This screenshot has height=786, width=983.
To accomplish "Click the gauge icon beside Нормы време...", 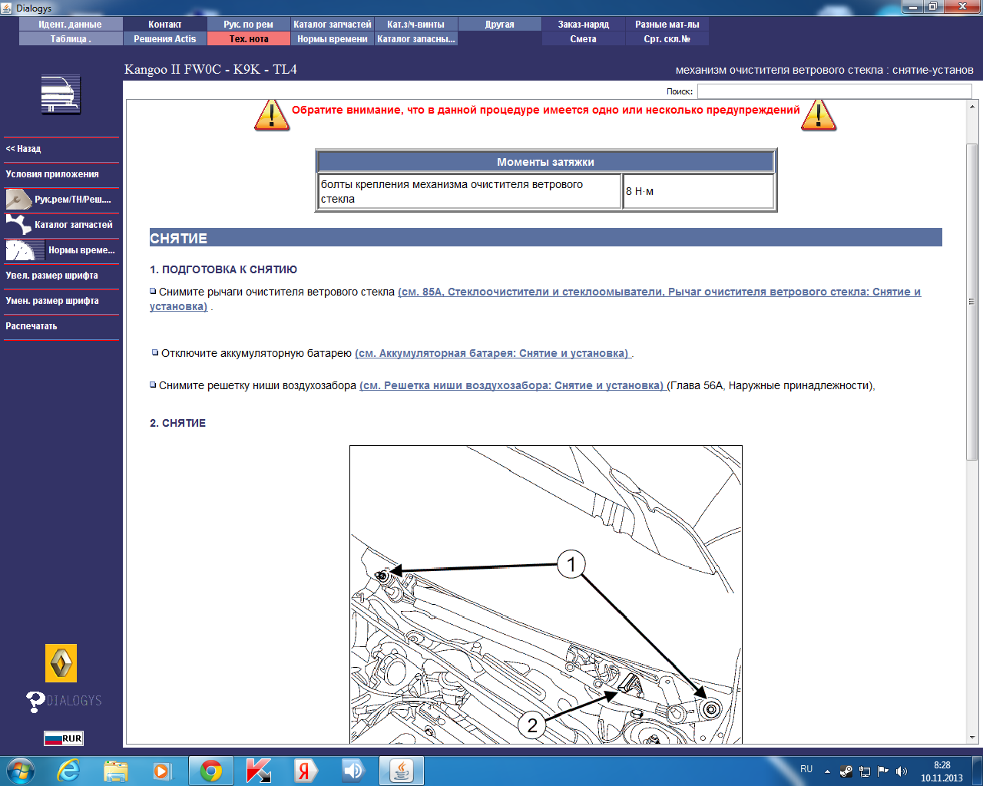I will [x=25, y=250].
